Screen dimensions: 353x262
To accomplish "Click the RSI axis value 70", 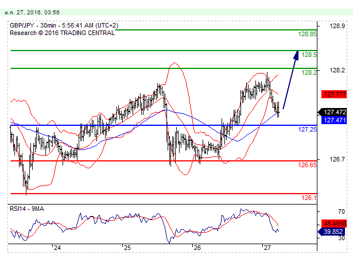I will coord(342,211).
